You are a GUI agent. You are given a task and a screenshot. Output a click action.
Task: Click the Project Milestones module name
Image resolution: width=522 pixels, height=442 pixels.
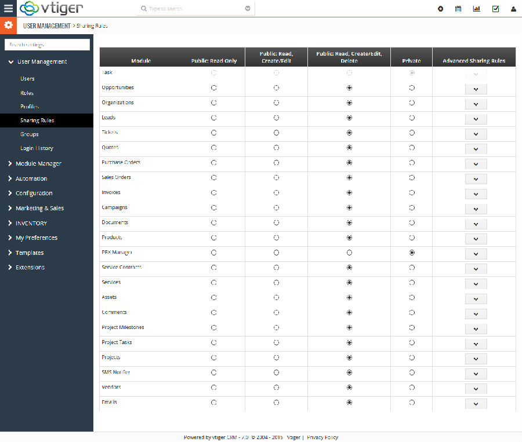click(x=123, y=327)
